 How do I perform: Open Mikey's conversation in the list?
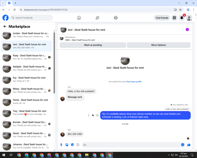[27, 90]
